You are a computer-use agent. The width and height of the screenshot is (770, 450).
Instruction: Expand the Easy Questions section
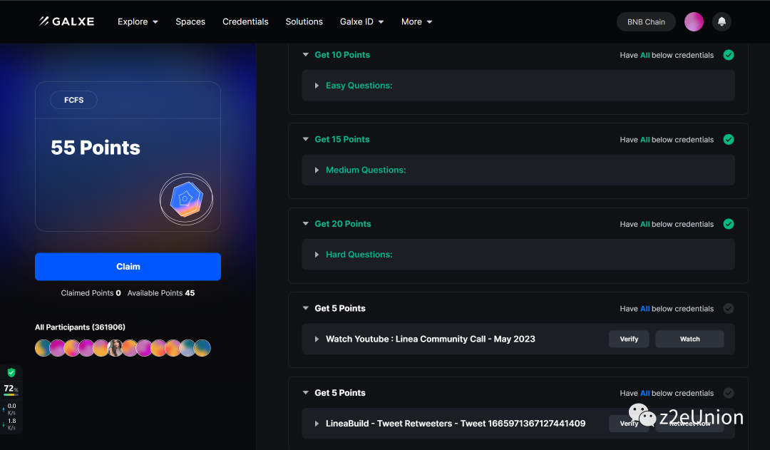pyautogui.click(x=359, y=86)
